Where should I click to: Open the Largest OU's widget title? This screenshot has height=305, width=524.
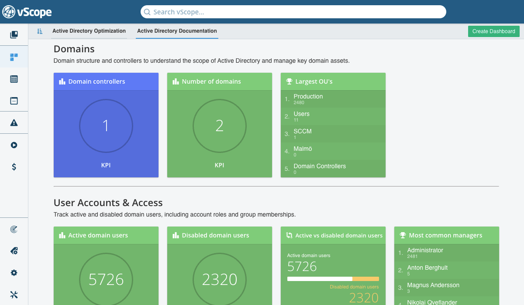tap(314, 81)
